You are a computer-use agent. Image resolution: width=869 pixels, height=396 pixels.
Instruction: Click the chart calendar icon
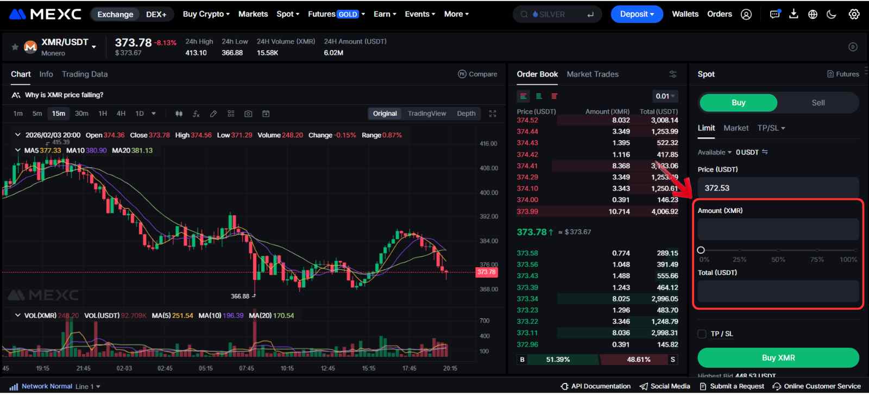coord(266,114)
